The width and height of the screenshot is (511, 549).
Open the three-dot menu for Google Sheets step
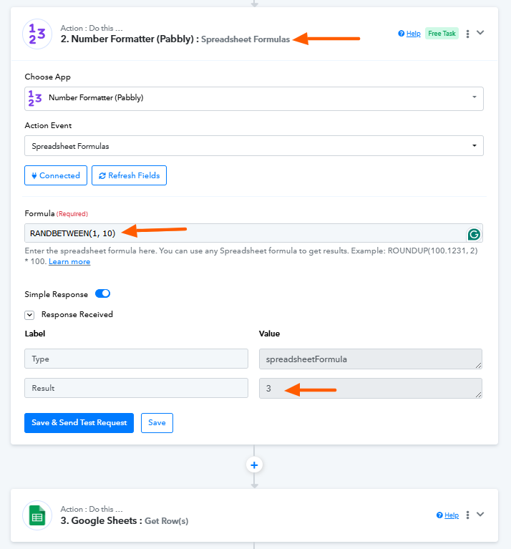467,515
